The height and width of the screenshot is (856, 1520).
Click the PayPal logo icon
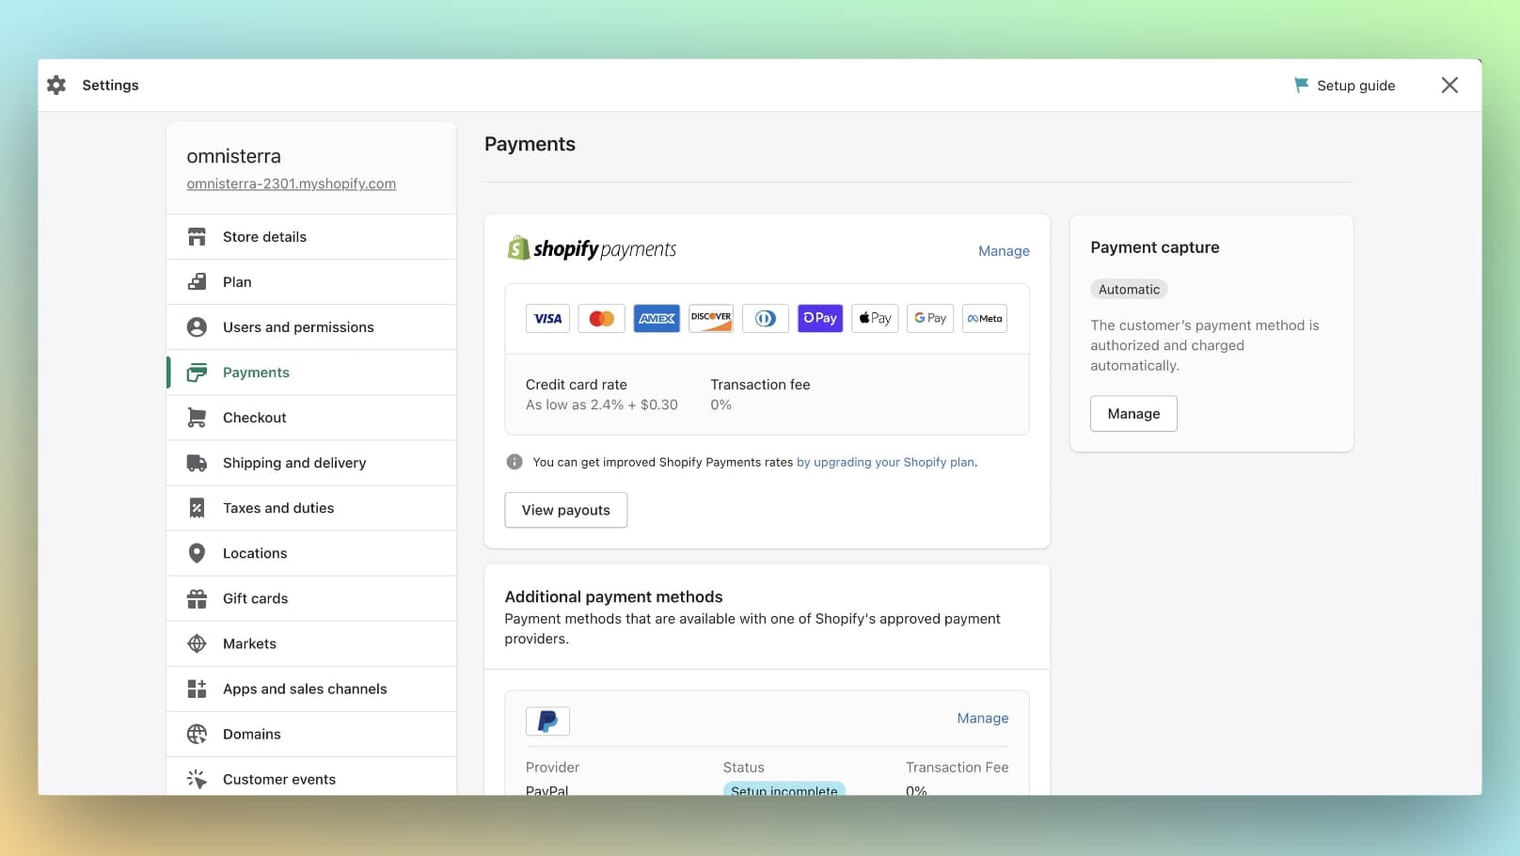(x=547, y=721)
